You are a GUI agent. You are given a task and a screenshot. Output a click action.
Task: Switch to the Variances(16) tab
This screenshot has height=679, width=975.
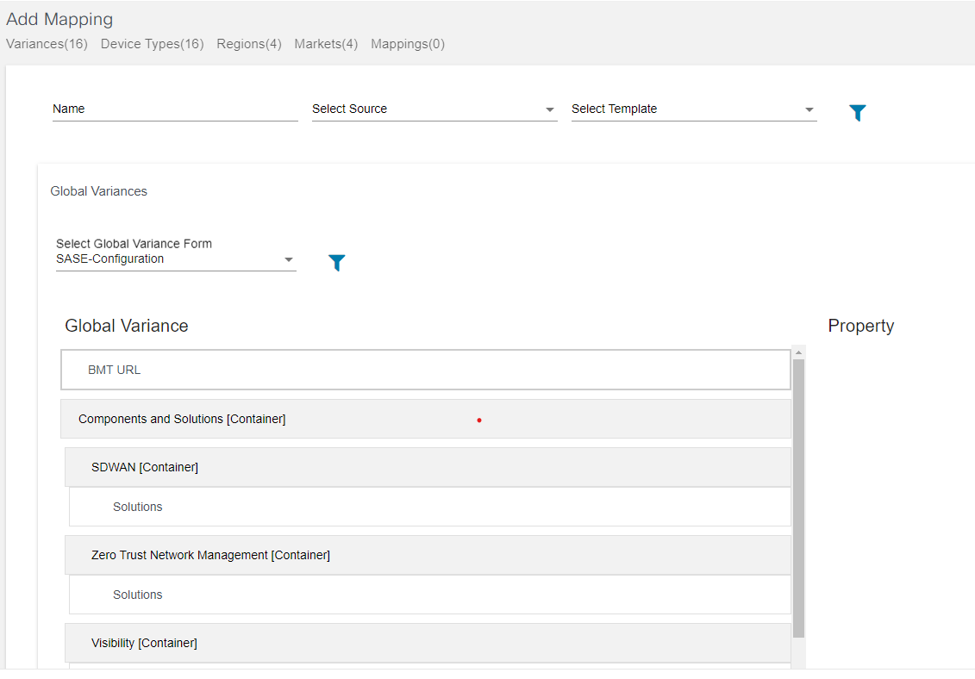47,44
